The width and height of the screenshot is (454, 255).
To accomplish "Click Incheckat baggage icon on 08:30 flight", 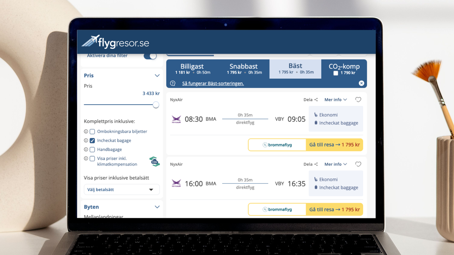I will [x=316, y=123].
